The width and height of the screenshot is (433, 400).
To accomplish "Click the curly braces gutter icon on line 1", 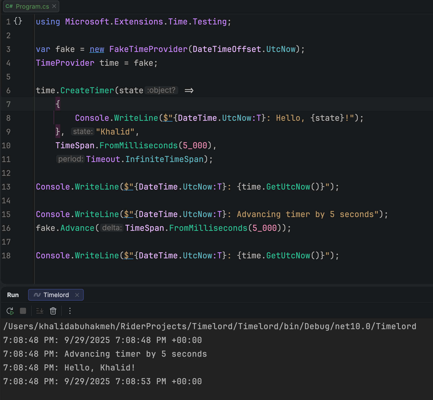I will click(x=18, y=21).
